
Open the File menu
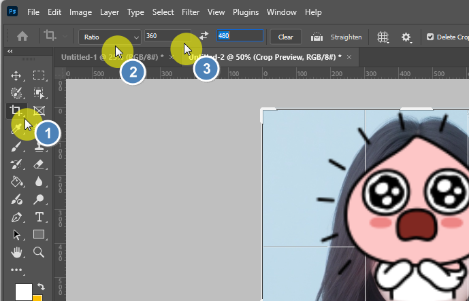coord(33,12)
